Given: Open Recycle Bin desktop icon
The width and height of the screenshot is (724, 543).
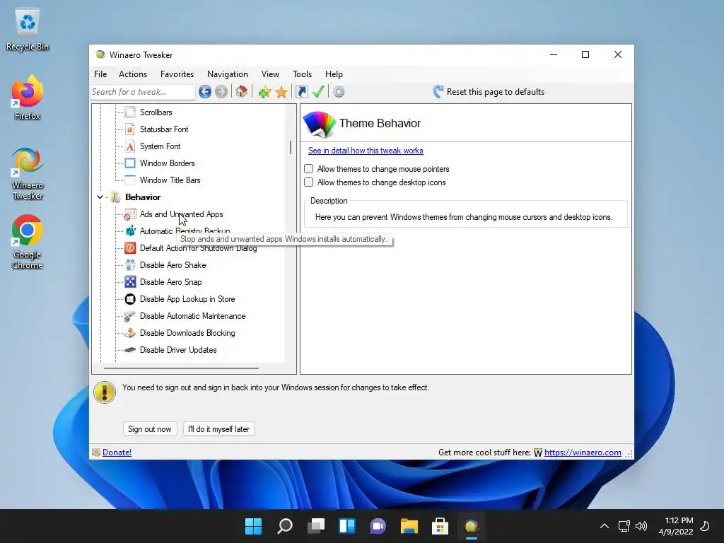Looking at the screenshot, I should click(x=28, y=30).
